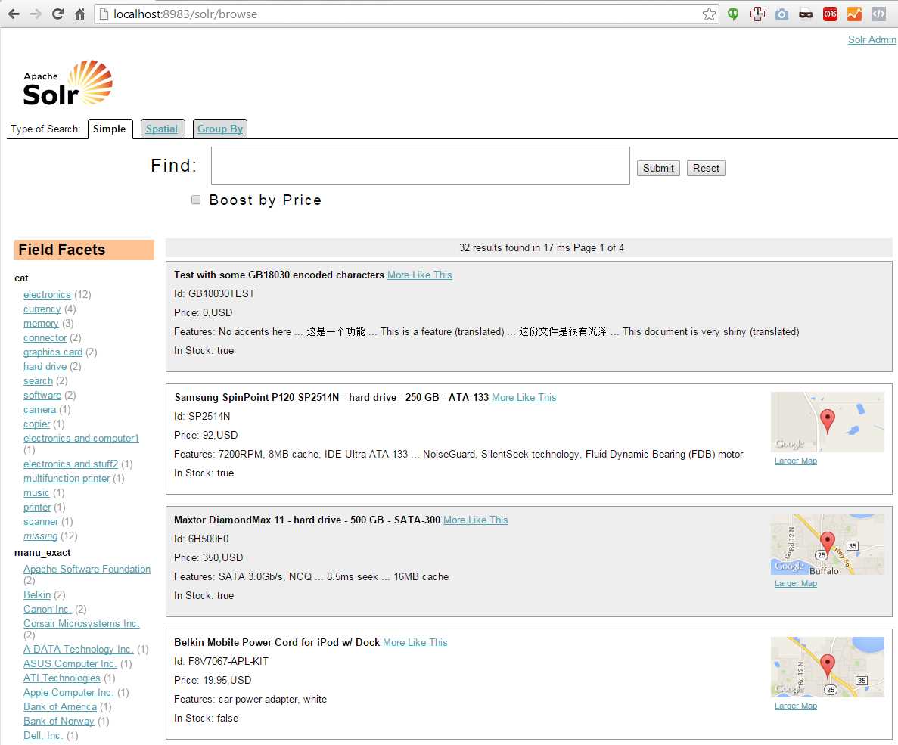Click the Reset button
This screenshot has height=745, width=898.
(x=706, y=169)
